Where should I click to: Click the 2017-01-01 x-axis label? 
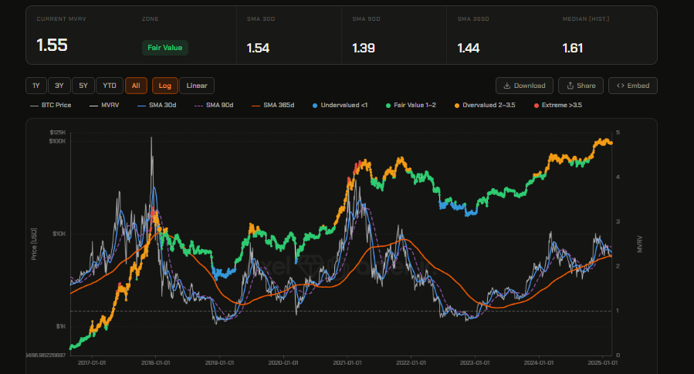pyautogui.click(x=92, y=363)
